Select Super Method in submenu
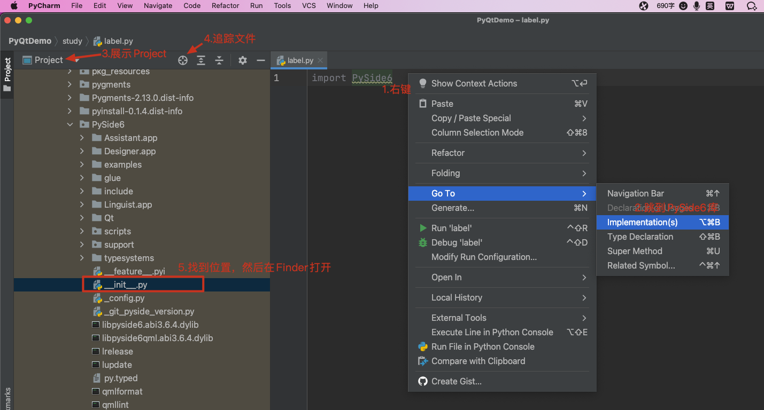The height and width of the screenshot is (410, 764). tap(662, 251)
